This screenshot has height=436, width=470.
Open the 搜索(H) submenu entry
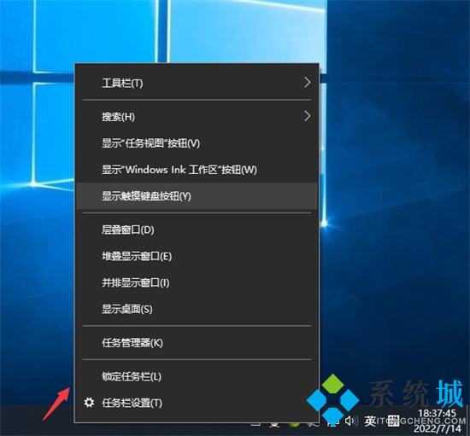(x=197, y=116)
